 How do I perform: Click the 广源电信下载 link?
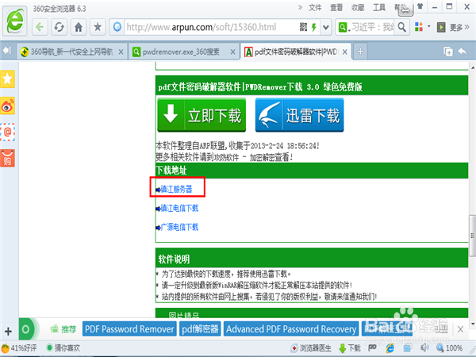179,227
